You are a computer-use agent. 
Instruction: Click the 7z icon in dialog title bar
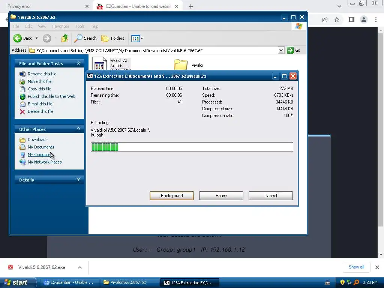[90, 76]
